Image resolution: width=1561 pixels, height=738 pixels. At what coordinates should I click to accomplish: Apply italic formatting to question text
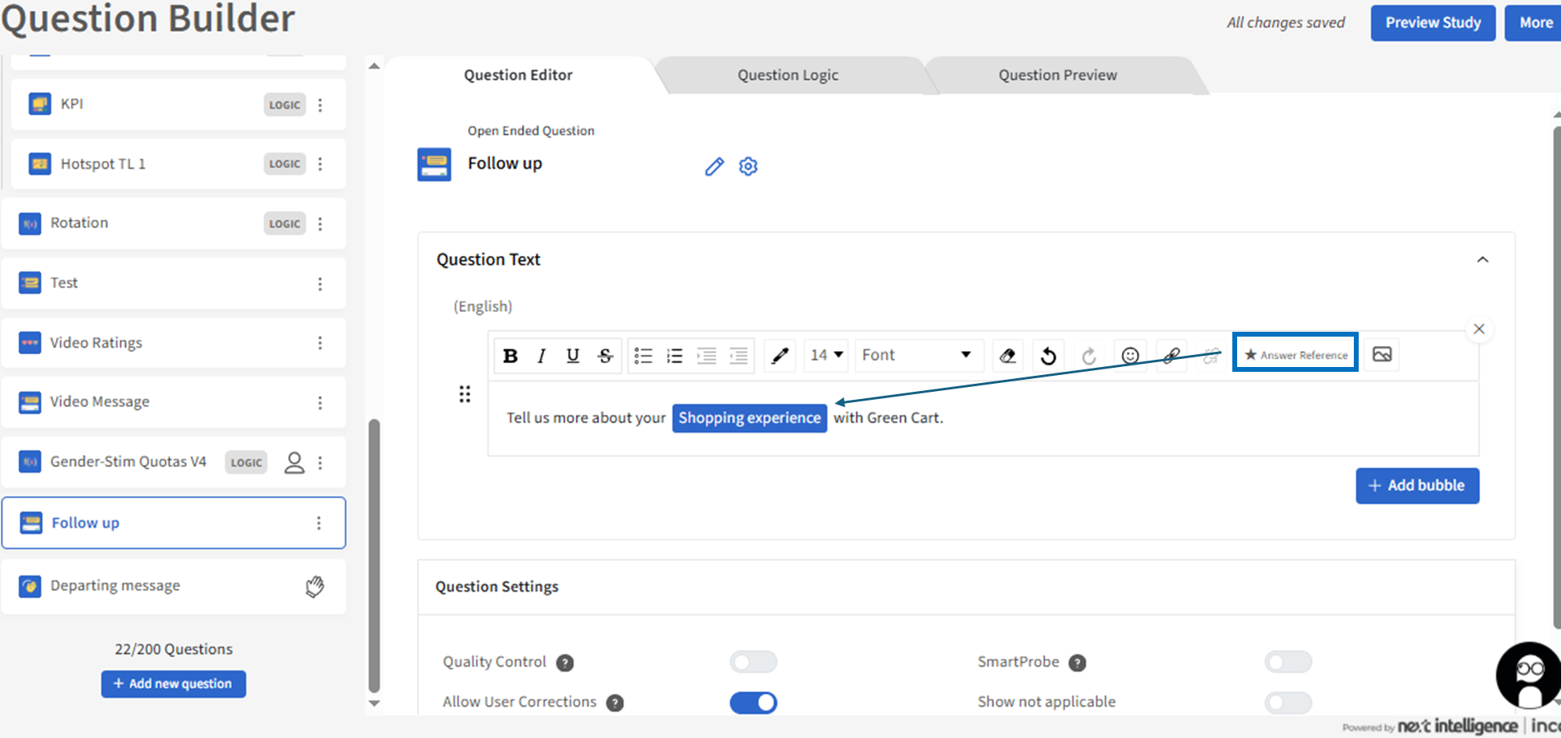(541, 356)
